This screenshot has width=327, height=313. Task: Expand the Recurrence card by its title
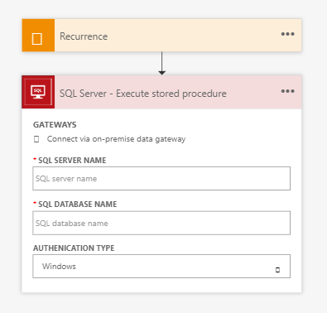tap(84, 36)
